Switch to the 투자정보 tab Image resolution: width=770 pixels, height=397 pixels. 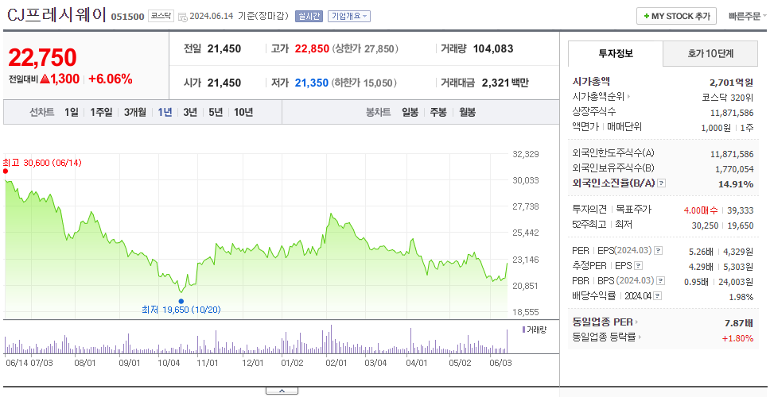coord(616,54)
